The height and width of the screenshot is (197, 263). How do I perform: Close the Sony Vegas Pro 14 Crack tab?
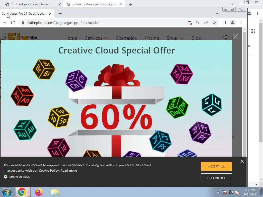[x=50, y=14]
